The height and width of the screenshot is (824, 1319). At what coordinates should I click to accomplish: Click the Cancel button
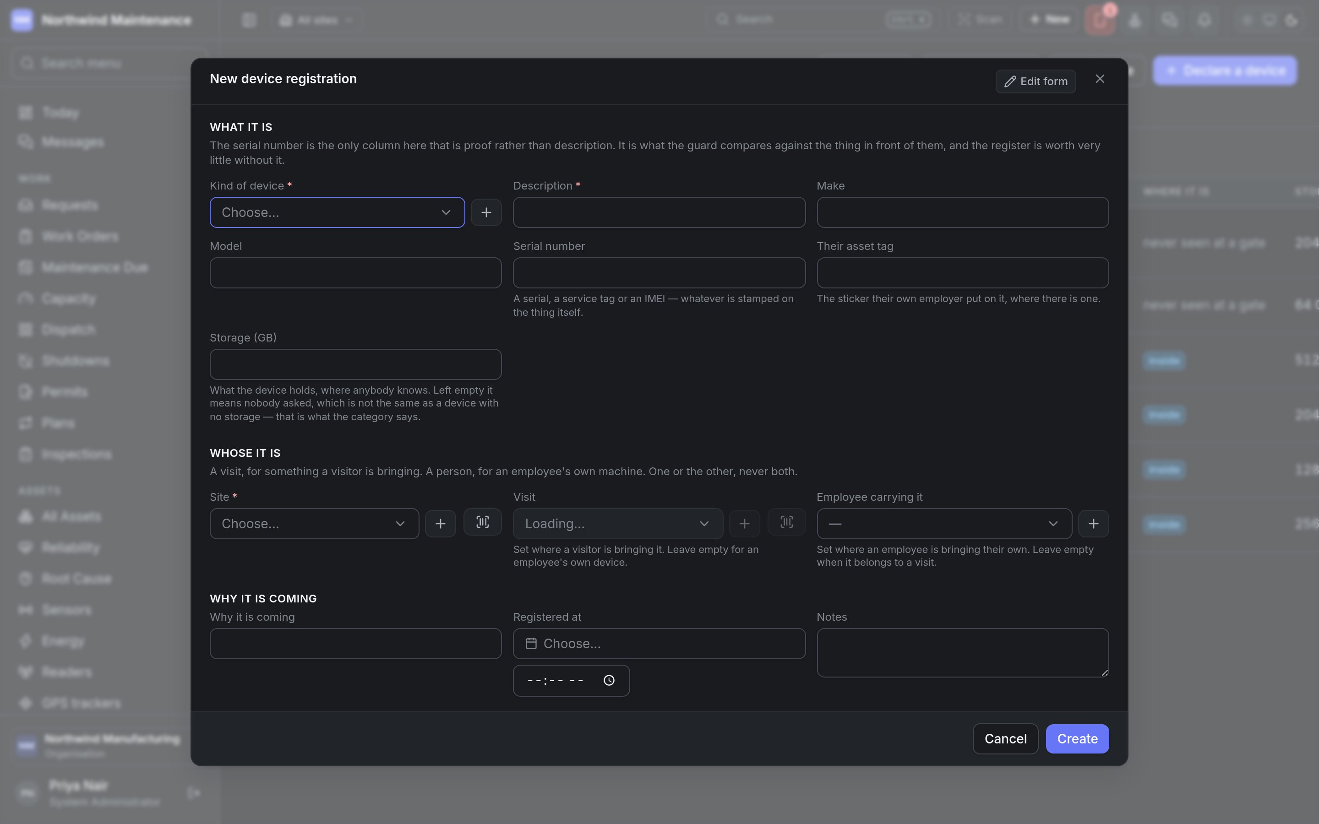point(1005,739)
